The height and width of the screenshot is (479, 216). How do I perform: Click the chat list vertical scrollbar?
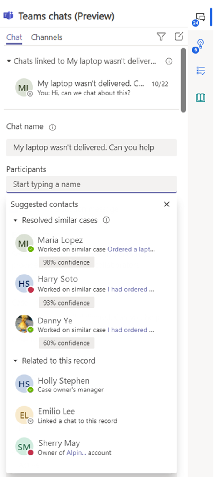184,80
